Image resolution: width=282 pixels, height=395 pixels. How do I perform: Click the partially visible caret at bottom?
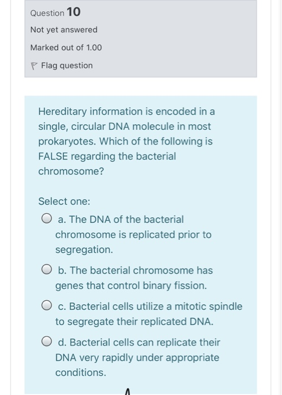click(128, 392)
